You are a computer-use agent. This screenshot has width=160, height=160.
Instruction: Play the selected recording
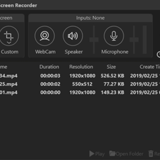(97, 154)
